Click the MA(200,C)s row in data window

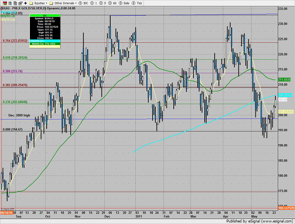pos(45,41)
